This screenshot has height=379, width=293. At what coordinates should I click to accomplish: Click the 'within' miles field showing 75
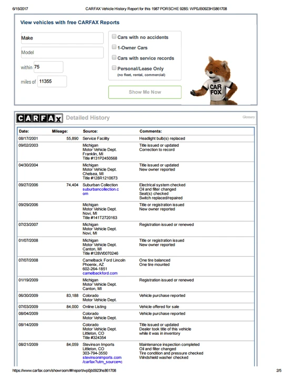(x=48, y=67)
